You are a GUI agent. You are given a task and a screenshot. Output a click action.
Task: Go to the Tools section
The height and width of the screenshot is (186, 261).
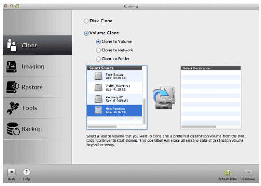point(37,108)
